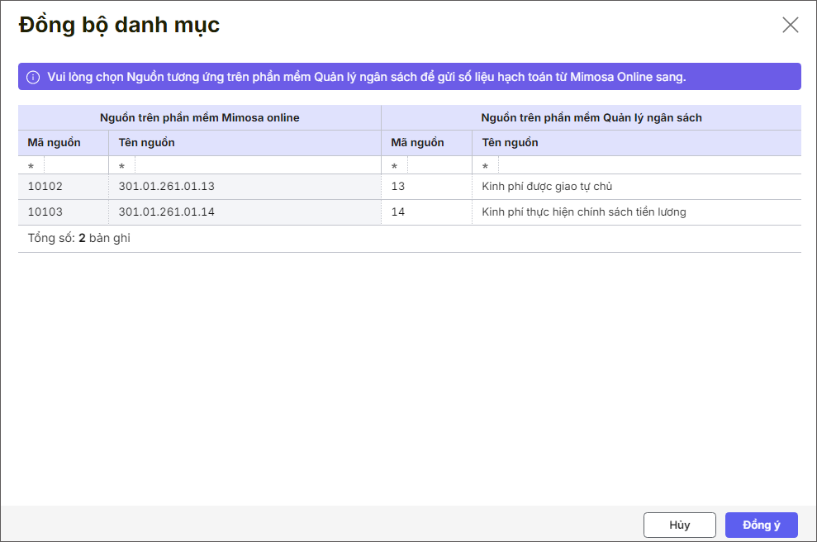Focus the Mimosa Mã nguồn filter input
The width and height of the screenshot is (817, 542).
point(76,166)
